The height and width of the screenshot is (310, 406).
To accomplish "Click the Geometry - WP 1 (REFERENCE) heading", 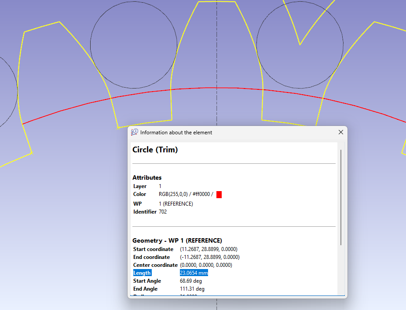I will (x=177, y=240).
